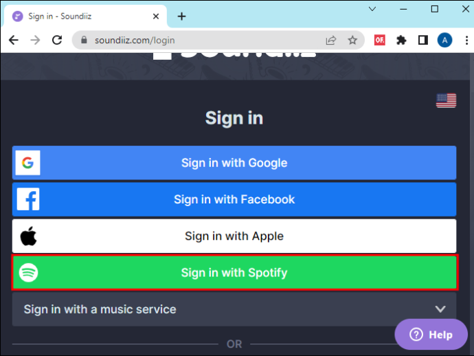Click the Apple logo icon
The image size is (474, 356).
click(28, 236)
